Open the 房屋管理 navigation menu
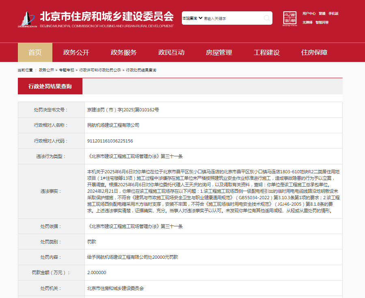 [219, 52]
